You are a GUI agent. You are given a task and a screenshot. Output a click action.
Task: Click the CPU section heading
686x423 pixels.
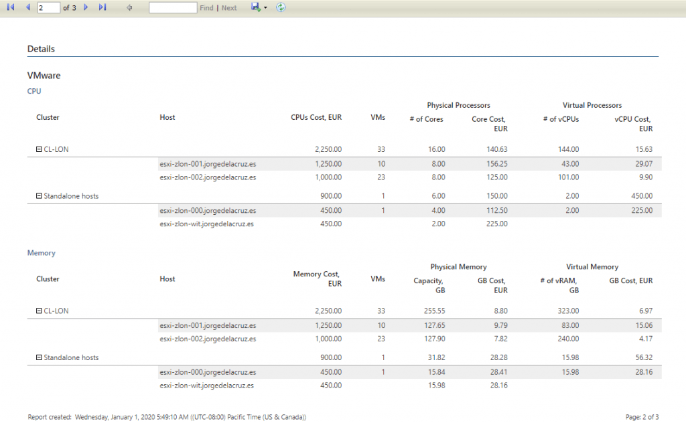click(x=34, y=91)
